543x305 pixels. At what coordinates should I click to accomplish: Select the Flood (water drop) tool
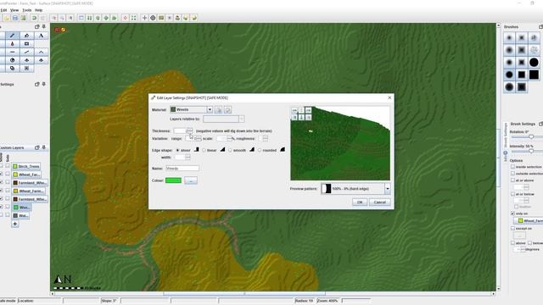12,44
